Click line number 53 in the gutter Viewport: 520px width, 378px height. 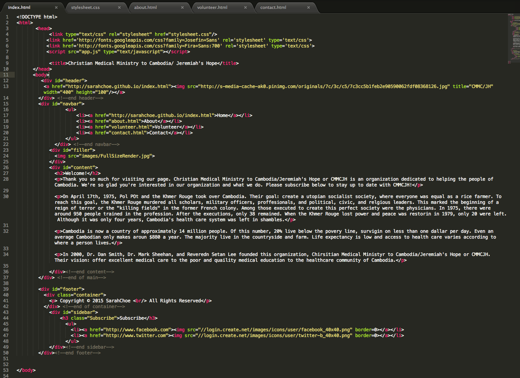6,370
